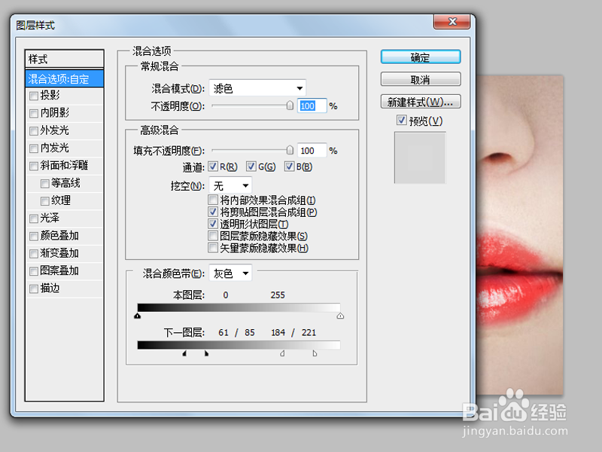Enable the 纹理 checkbox
Viewport: 602px width, 452px height.
[45, 201]
